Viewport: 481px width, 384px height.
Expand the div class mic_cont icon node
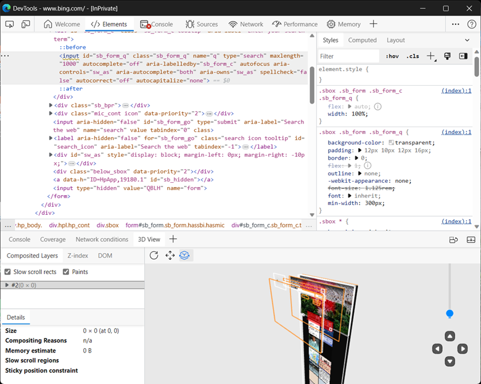pyautogui.click(x=51, y=114)
